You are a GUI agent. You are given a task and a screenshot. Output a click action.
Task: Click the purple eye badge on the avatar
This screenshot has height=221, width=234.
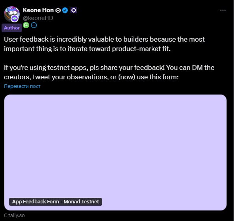click(x=15, y=18)
